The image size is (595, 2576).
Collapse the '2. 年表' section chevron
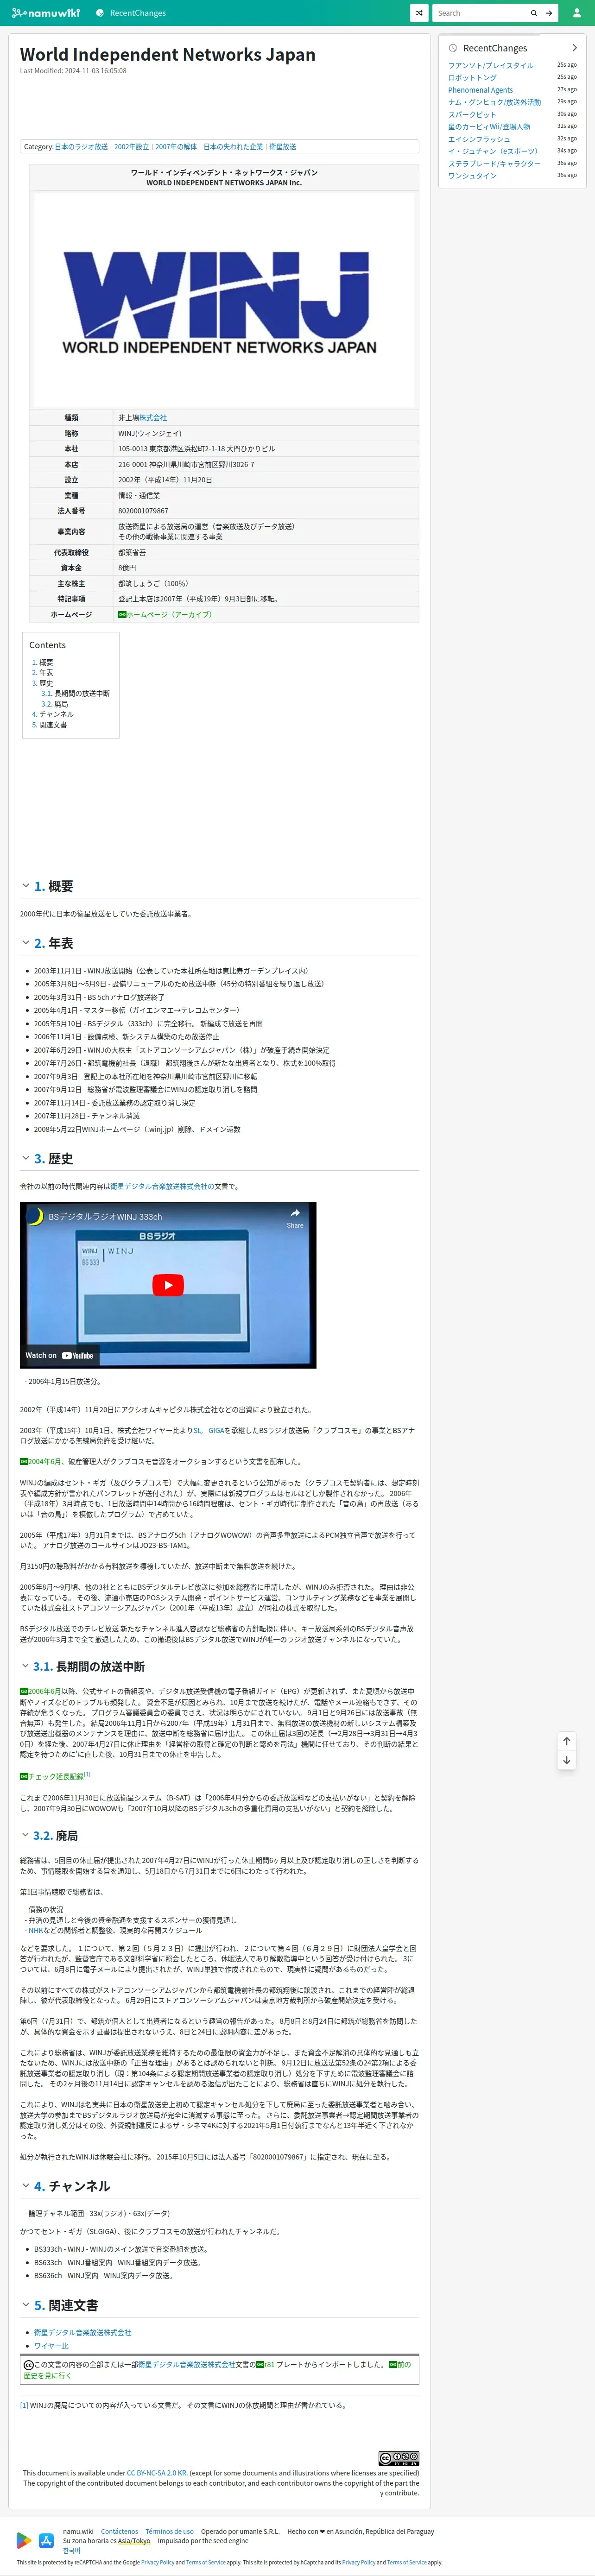click(x=26, y=943)
